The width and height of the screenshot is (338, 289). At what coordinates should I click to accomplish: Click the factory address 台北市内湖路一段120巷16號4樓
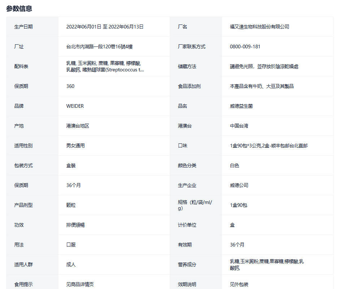(x=102, y=46)
